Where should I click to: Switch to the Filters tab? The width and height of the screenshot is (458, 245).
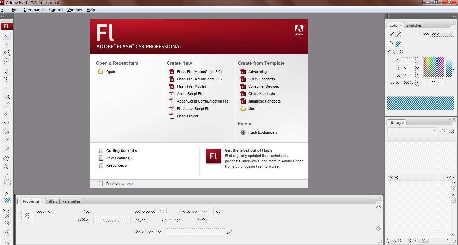coord(52,201)
